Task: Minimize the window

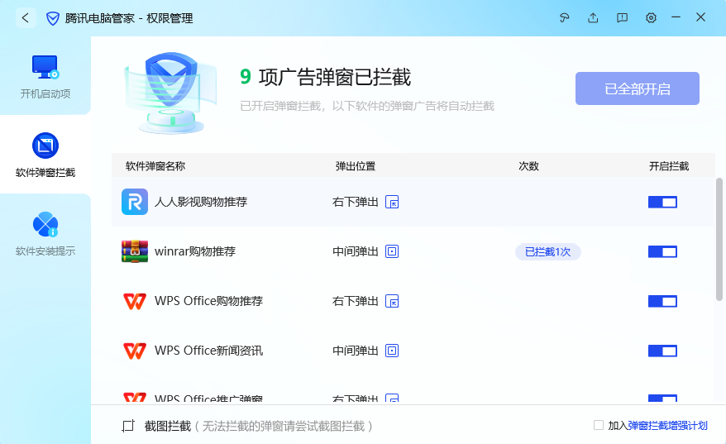Action: [x=676, y=17]
